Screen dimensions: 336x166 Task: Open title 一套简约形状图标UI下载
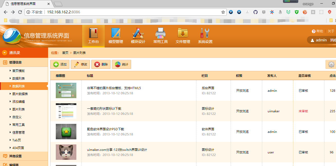coord(104,108)
